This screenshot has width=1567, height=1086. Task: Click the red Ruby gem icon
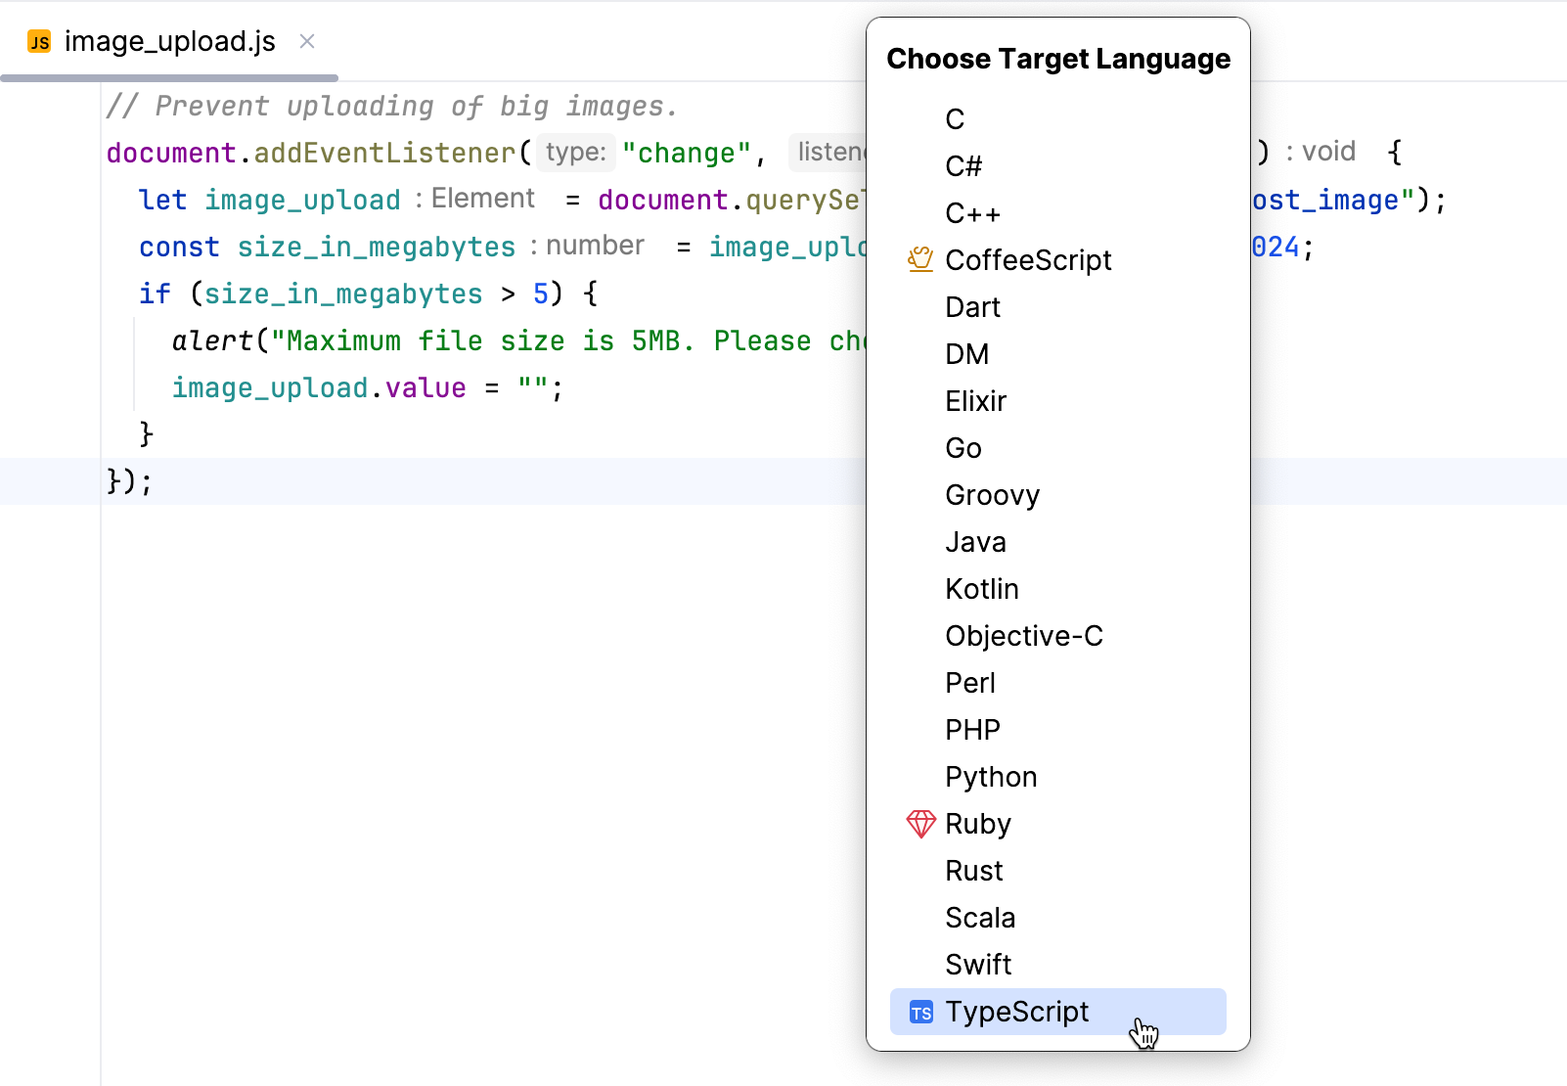tap(920, 824)
